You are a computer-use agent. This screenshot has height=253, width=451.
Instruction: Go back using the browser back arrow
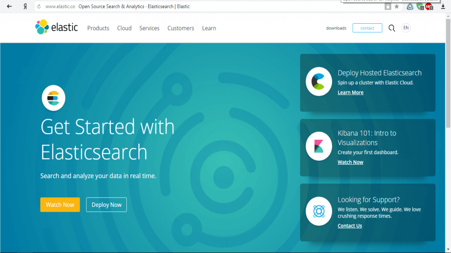(9, 6)
